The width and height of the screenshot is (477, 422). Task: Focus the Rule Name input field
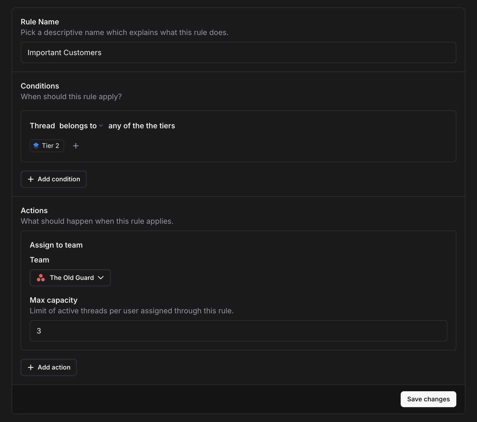coord(238,52)
